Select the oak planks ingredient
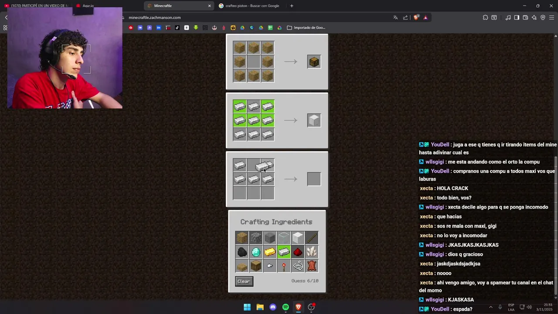The image size is (558, 314). tap(242, 238)
